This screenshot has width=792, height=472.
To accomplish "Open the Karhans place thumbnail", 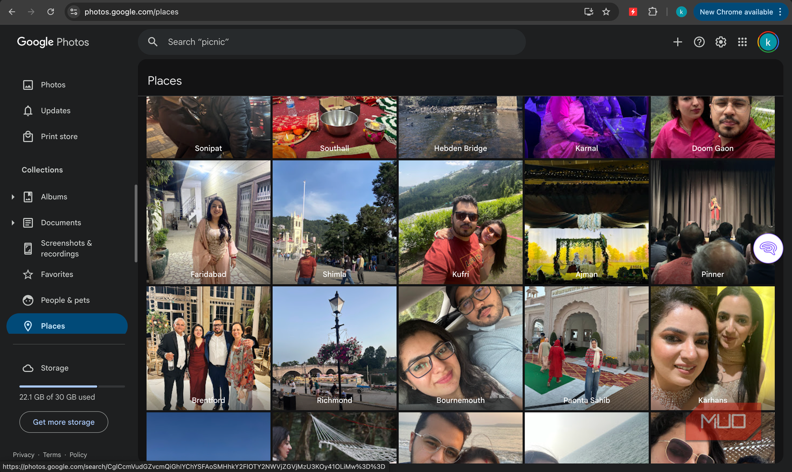I will (x=713, y=348).
